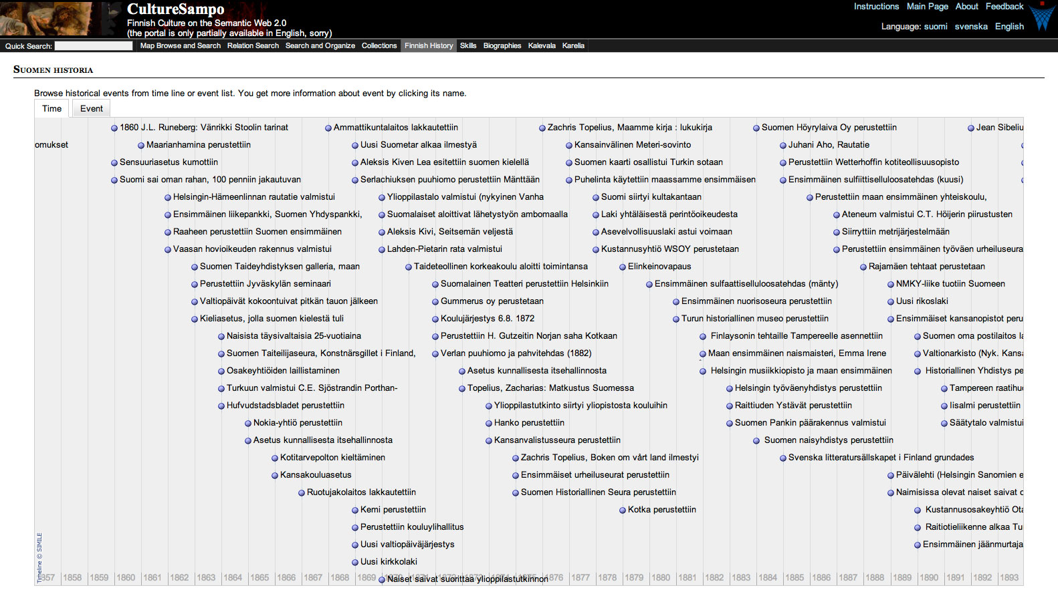The width and height of the screenshot is (1058, 608).
Task: Click marker dot for Uusi kirkkolaki
Action: [x=355, y=563]
